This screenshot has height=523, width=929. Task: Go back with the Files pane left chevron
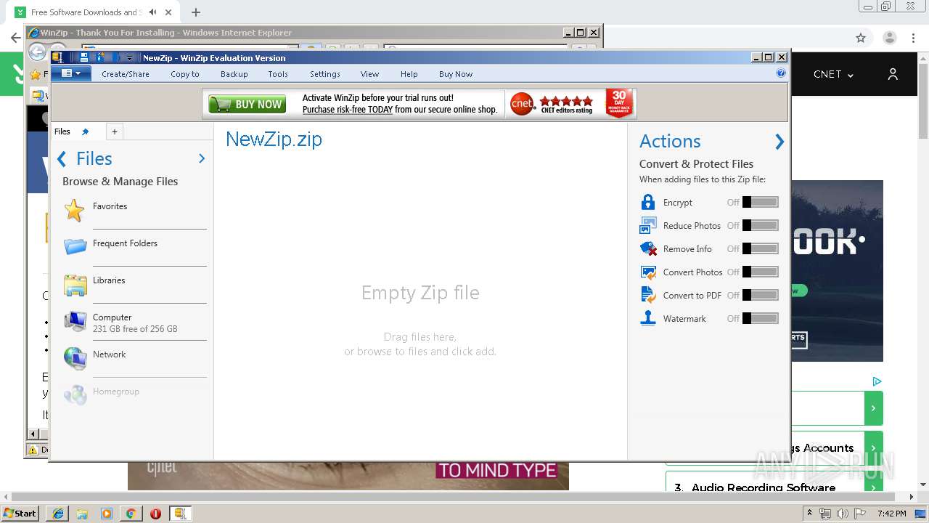tap(62, 159)
